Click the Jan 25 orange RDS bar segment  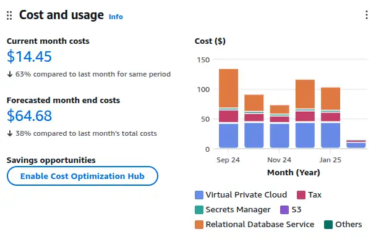pos(330,99)
